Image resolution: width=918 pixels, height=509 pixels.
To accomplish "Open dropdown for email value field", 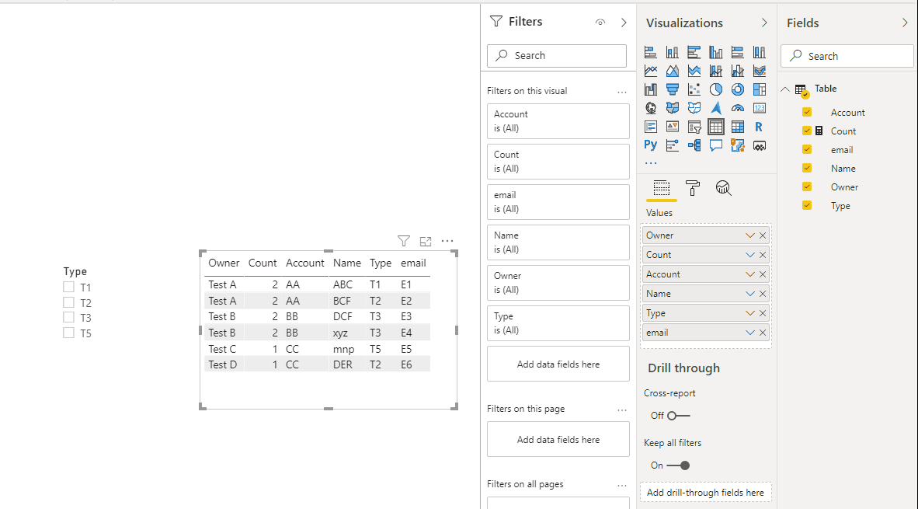I will click(x=750, y=332).
